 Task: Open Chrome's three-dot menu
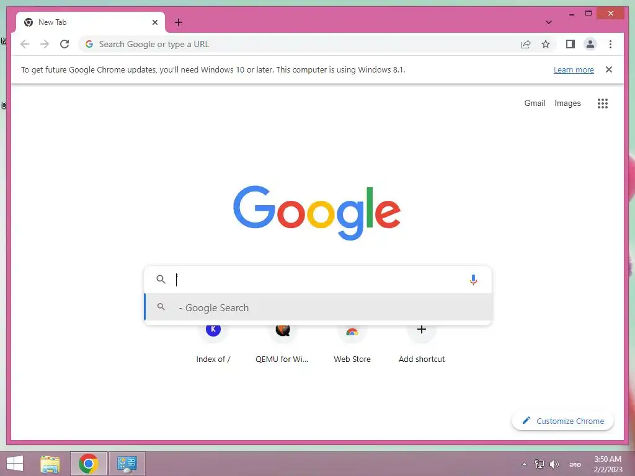(610, 44)
